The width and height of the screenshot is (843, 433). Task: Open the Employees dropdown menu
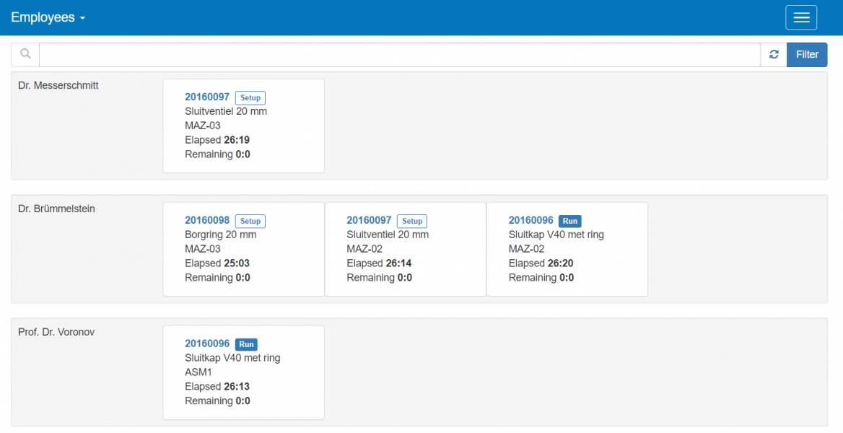tap(48, 18)
